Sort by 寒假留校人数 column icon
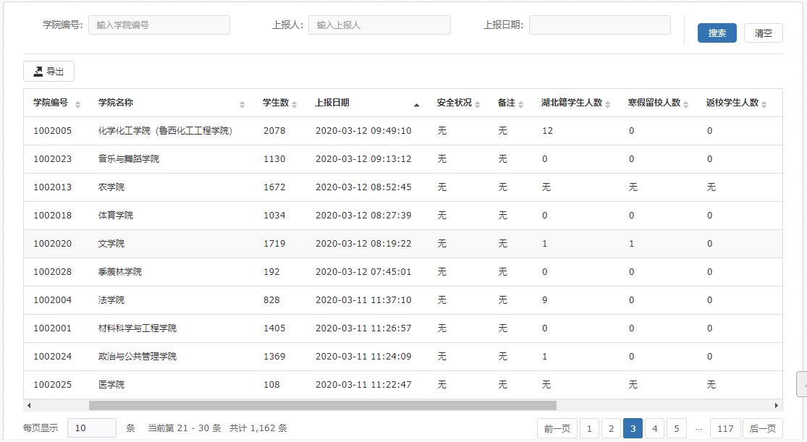807x442 pixels. 687,104
